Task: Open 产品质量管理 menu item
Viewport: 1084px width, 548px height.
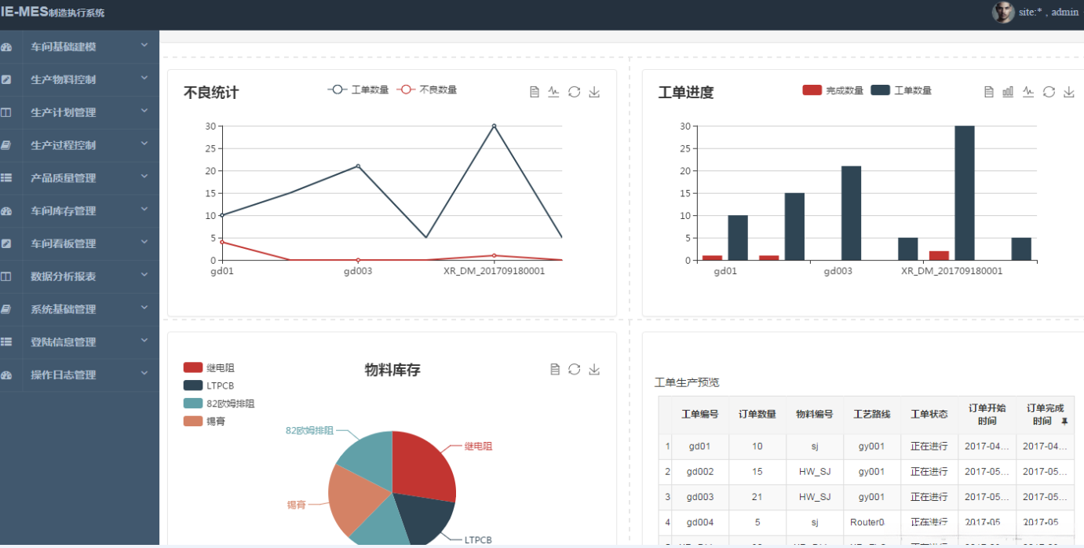Action: [x=79, y=178]
